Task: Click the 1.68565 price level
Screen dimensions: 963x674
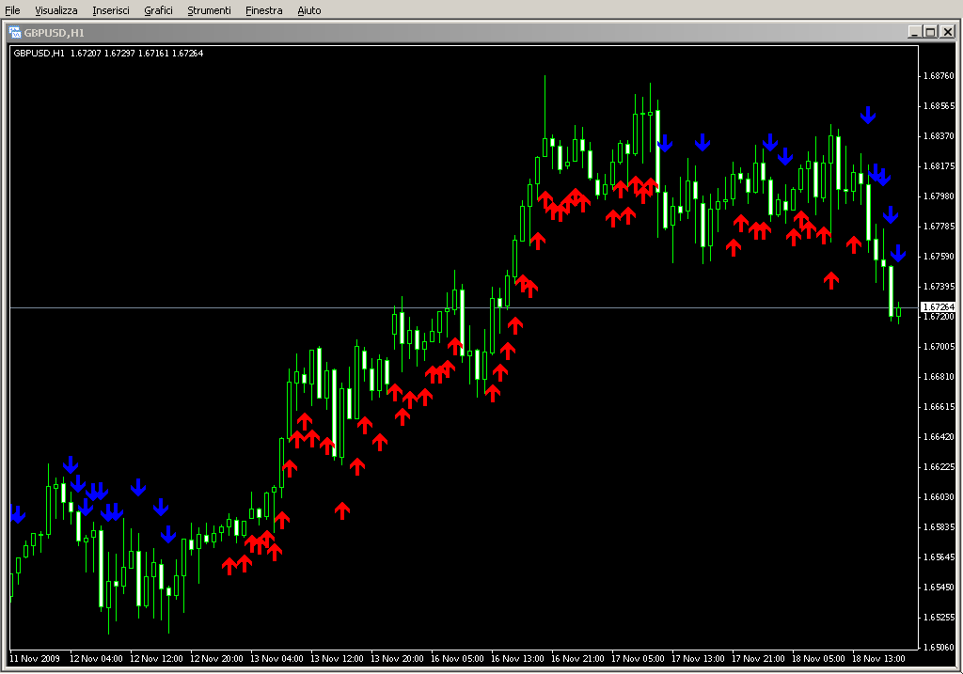Action: [939, 106]
